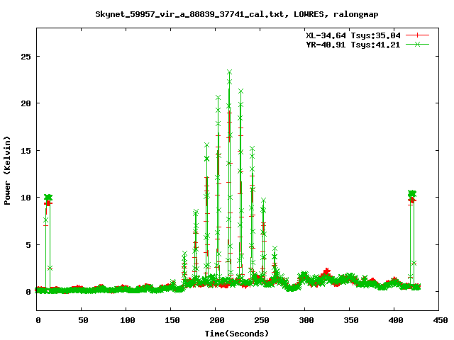The width and height of the screenshot is (454, 340).
Task: Click the Time(Seconds) x-axis label
Action: 237,334
